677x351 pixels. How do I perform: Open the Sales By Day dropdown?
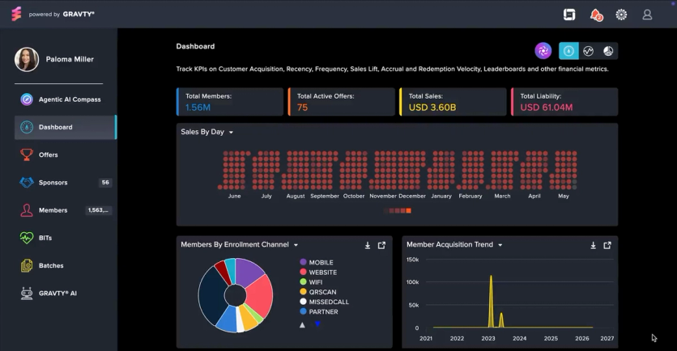pos(231,133)
